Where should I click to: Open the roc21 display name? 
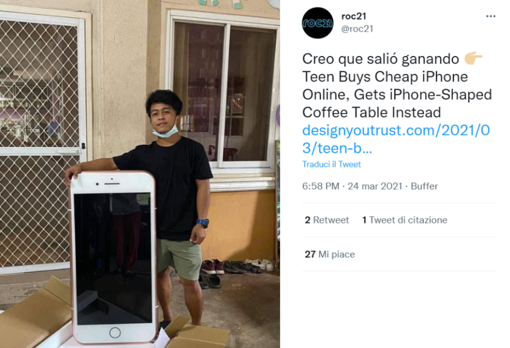point(353,16)
